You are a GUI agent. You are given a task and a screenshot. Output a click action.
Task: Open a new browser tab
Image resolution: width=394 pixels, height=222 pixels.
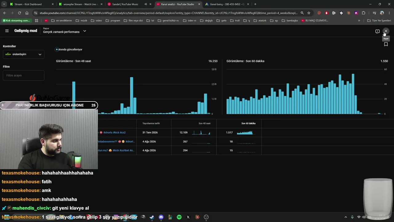pyautogui.click(x=255, y=4)
